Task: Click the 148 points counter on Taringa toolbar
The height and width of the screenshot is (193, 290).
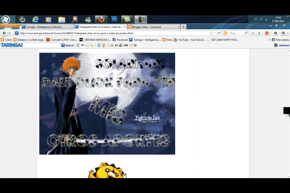Action: click(x=123, y=45)
